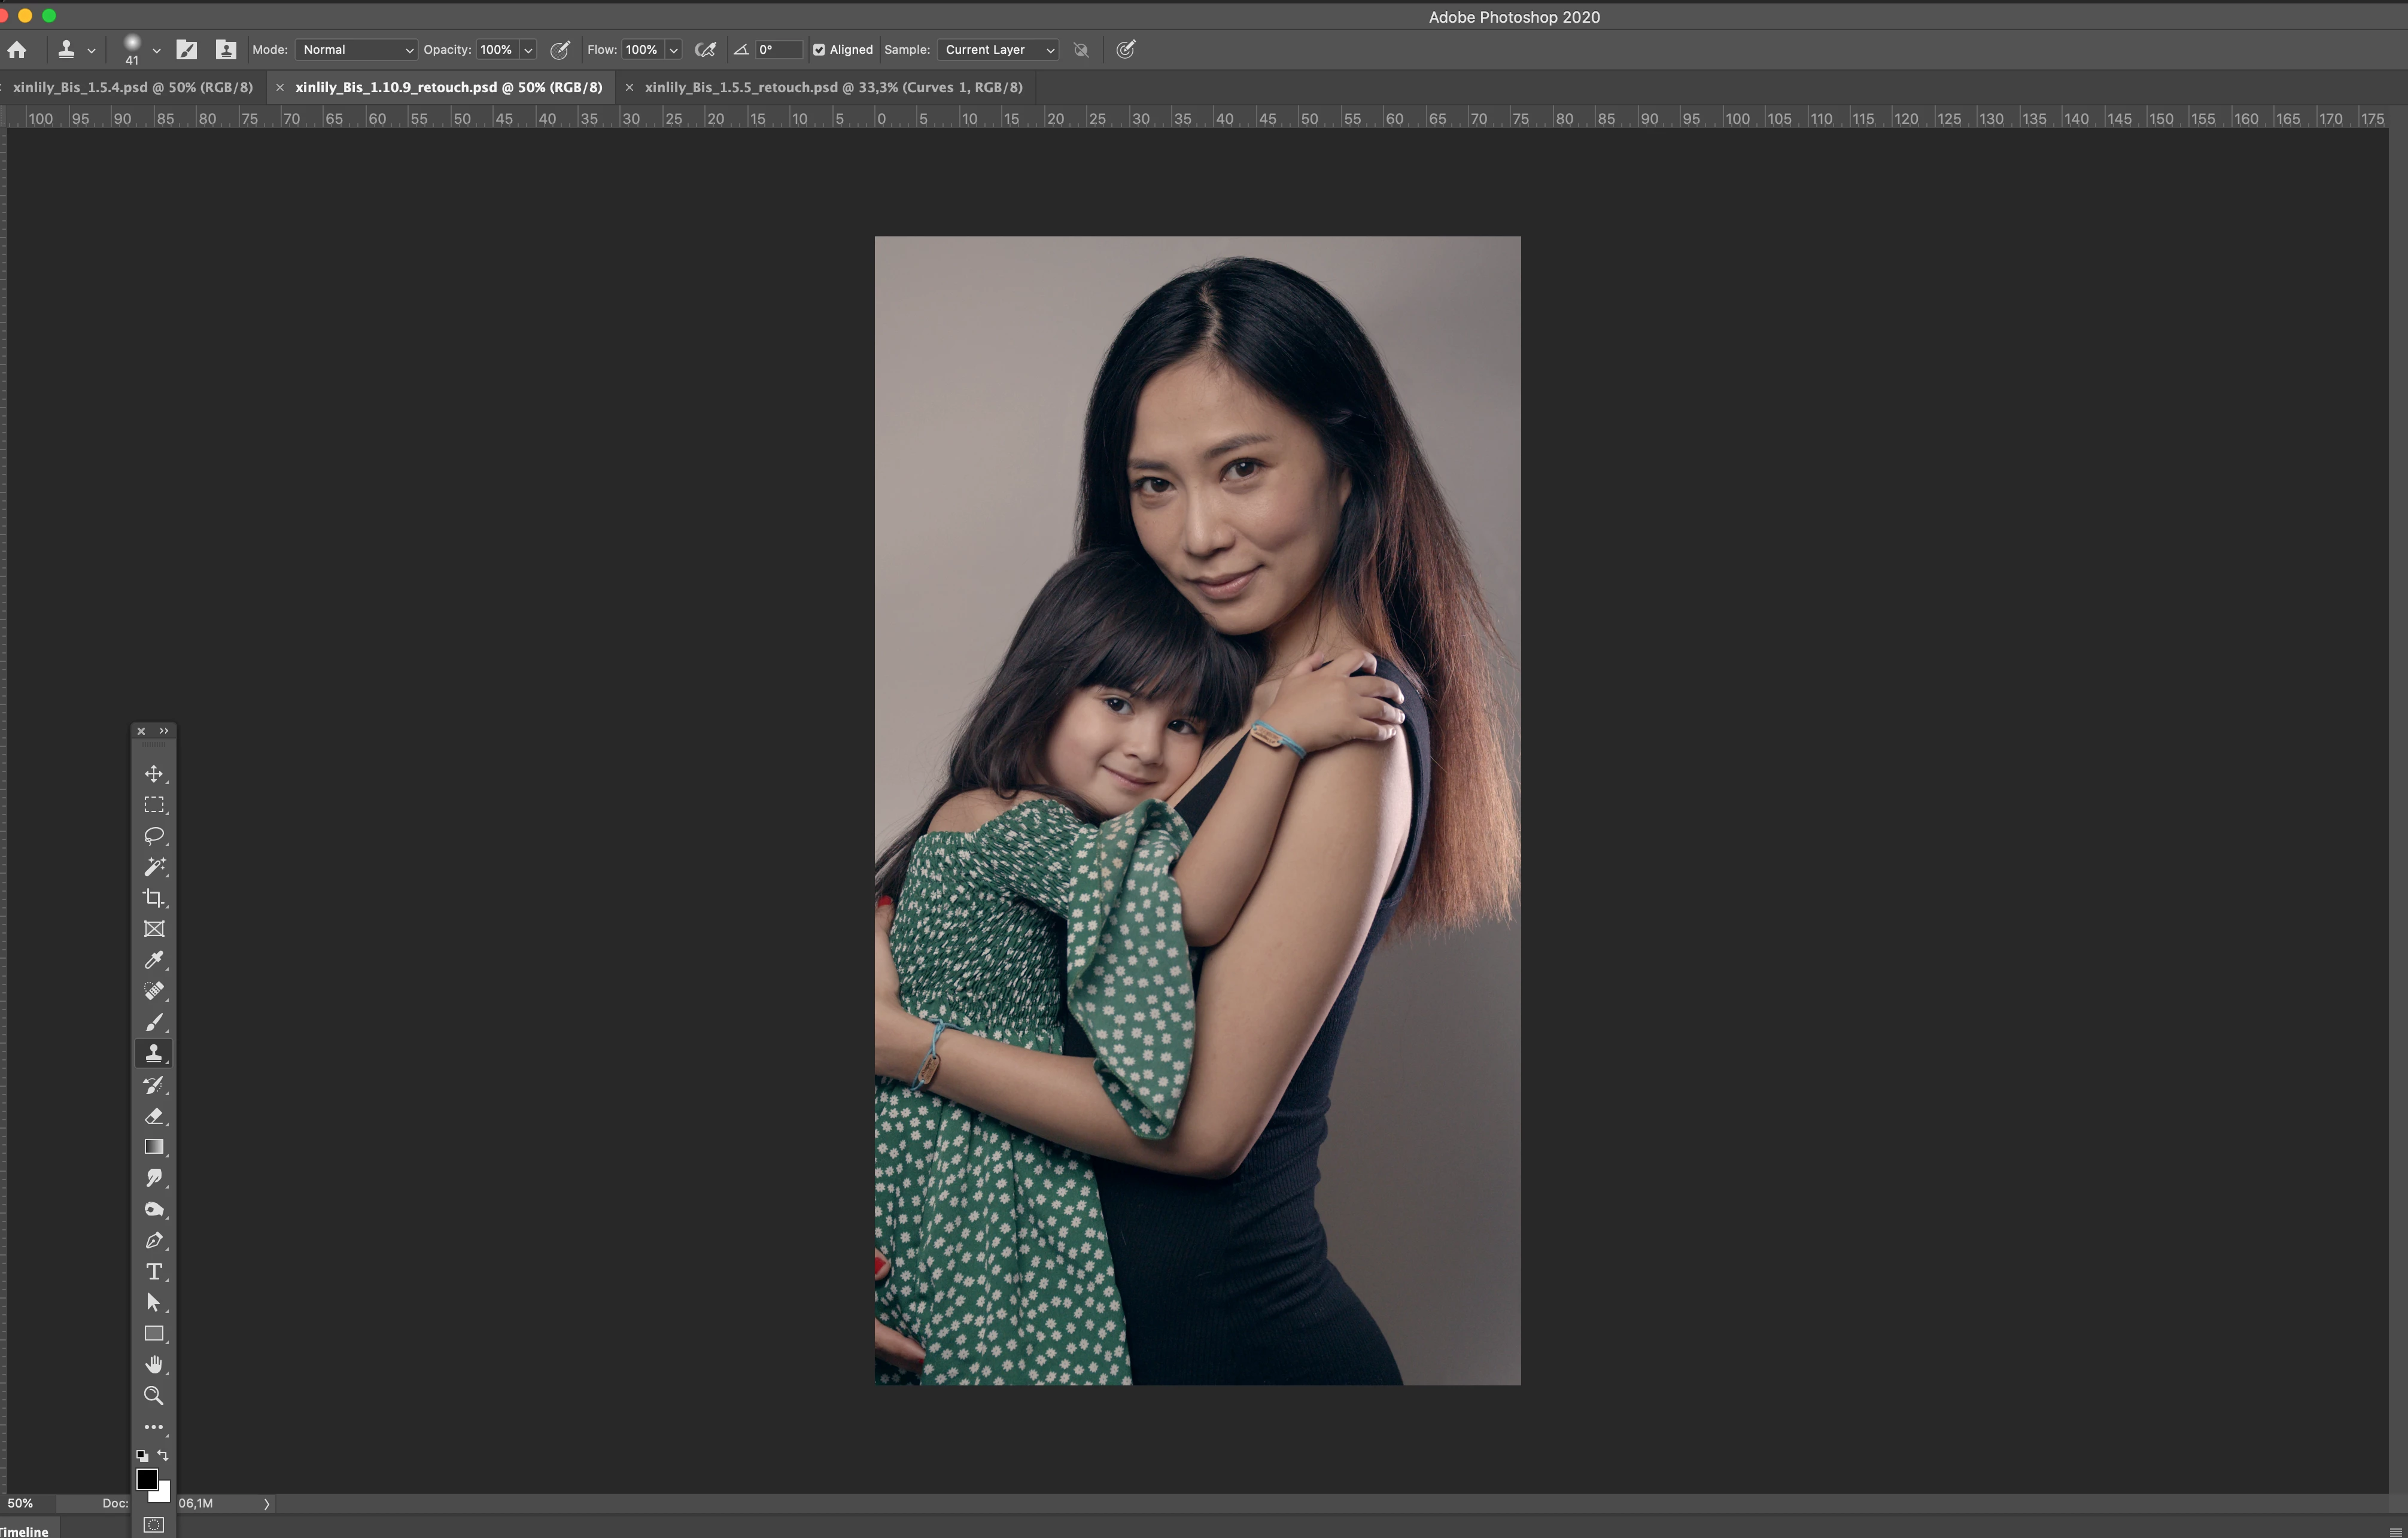
Task: Select the Eraser tool
Action: click(x=153, y=1116)
